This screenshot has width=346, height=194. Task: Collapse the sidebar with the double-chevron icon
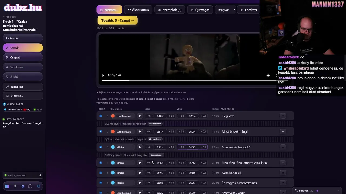[38, 186]
